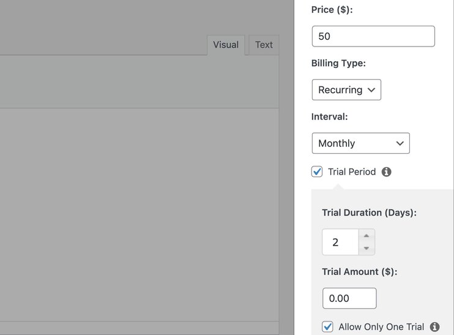The height and width of the screenshot is (335, 454).
Task: Click the "Trial Duration (Days):" label
Action: [x=369, y=213]
